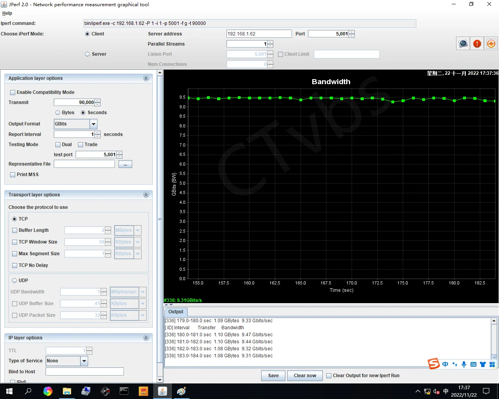Image resolution: width=499 pixels, height=399 pixels.
Task: Open the Sogou input method logo
Action: click(x=434, y=364)
